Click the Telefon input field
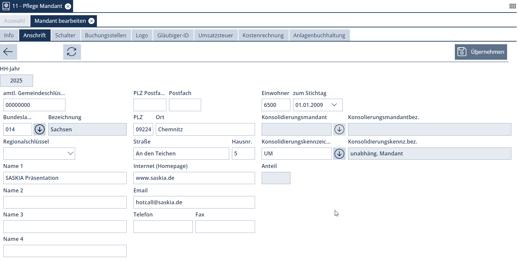Viewport: 519px width, 261px height. 163,227
